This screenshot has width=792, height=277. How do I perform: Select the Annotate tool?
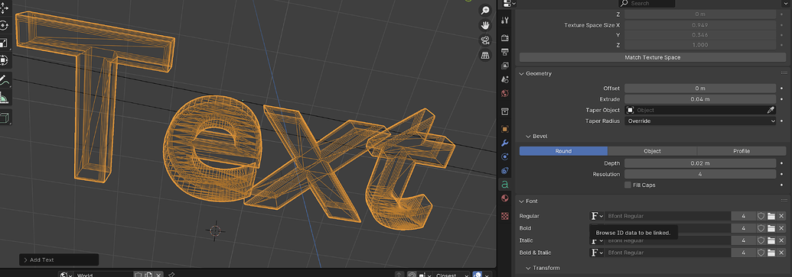[5, 81]
